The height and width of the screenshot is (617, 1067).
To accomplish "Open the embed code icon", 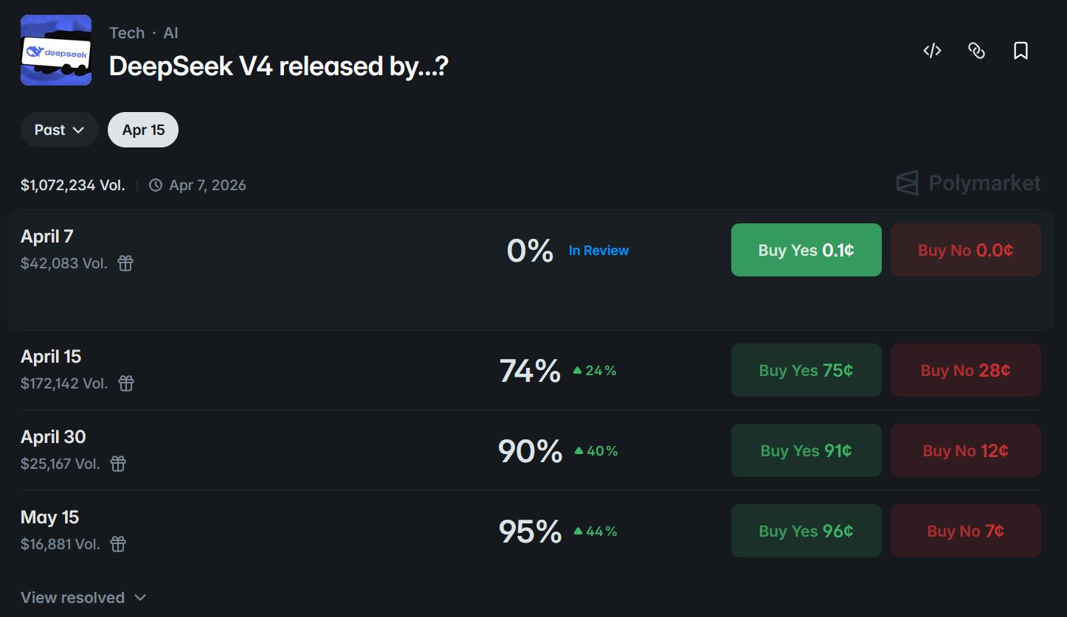I will (932, 51).
